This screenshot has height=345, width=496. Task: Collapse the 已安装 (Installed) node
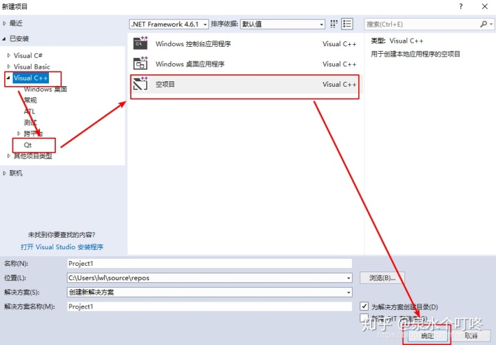pyautogui.click(x=4, y=39)
